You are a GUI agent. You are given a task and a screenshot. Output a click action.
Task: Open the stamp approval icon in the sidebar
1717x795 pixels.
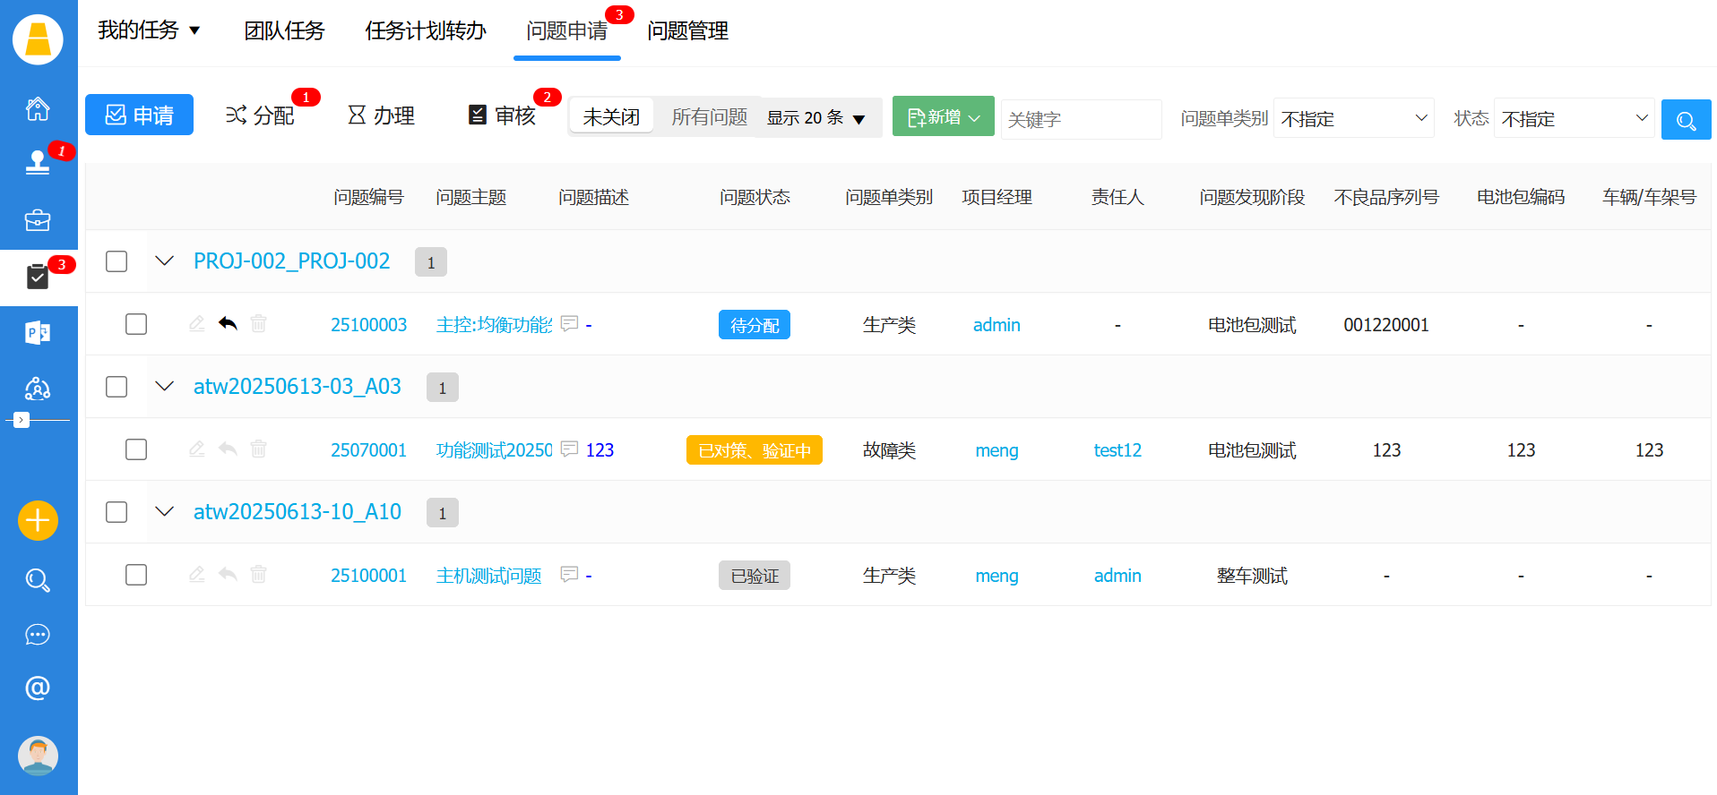pos(38,162)
